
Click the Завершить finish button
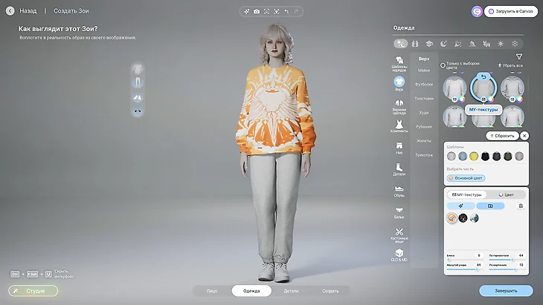click(x=506, y=291)
